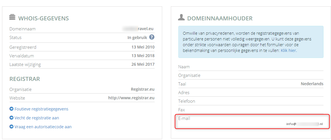
Task: Click the Registrar.eu organisation value
Action: tap(143, 89)
